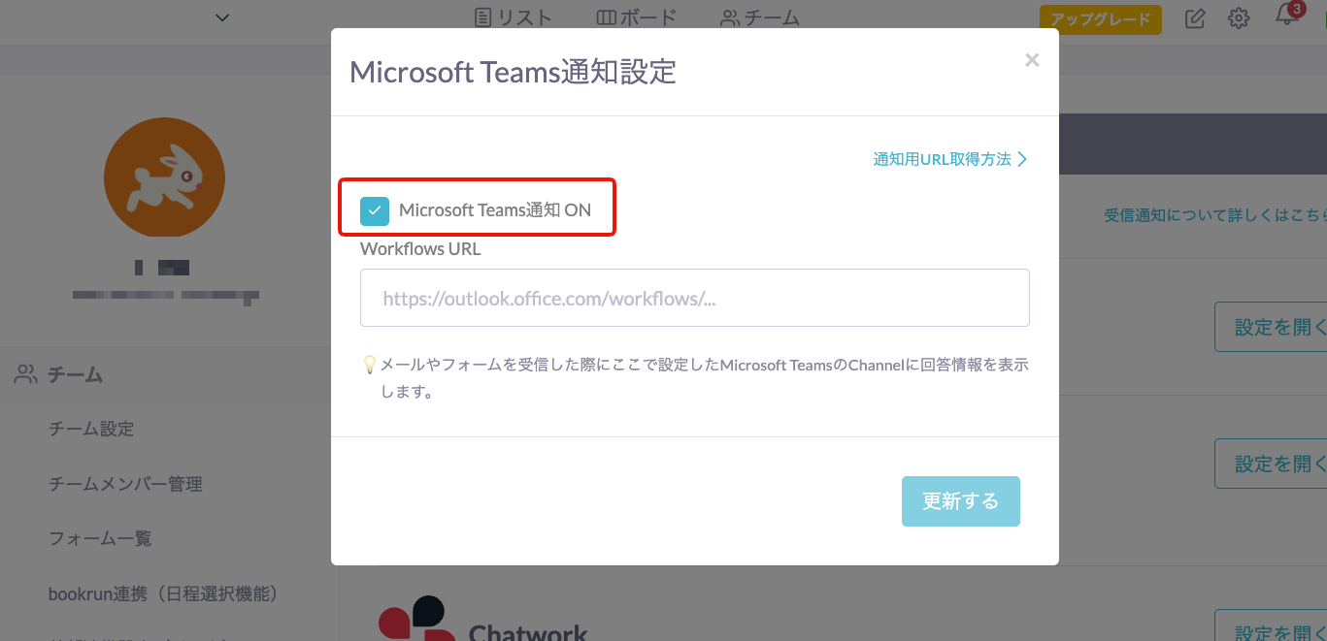Toggle the Microsoft Teams通知 ON checkbox
The width and height of the screenshot is (1327, 641).
click(x=375, y=209)
